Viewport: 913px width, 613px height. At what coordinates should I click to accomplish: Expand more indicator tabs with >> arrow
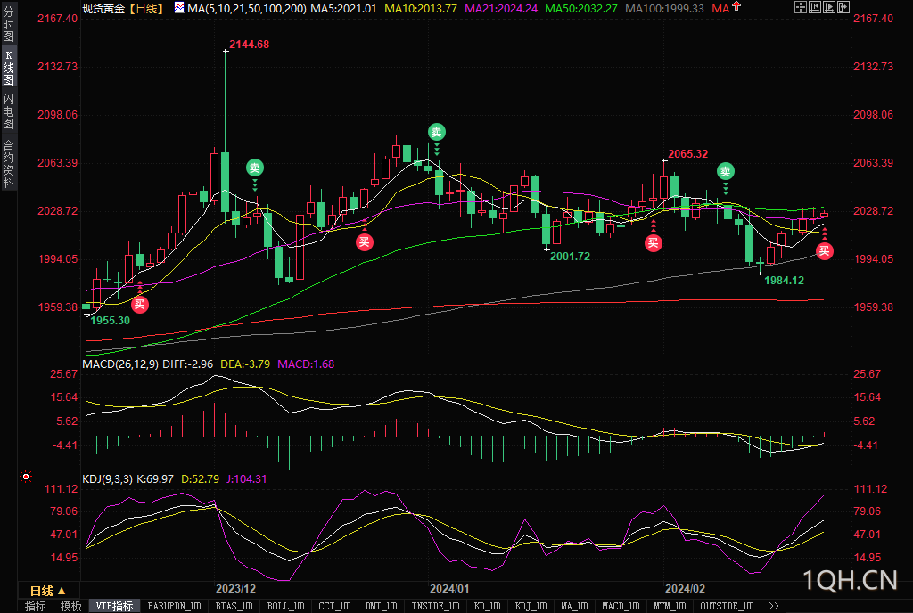(773, 606)
